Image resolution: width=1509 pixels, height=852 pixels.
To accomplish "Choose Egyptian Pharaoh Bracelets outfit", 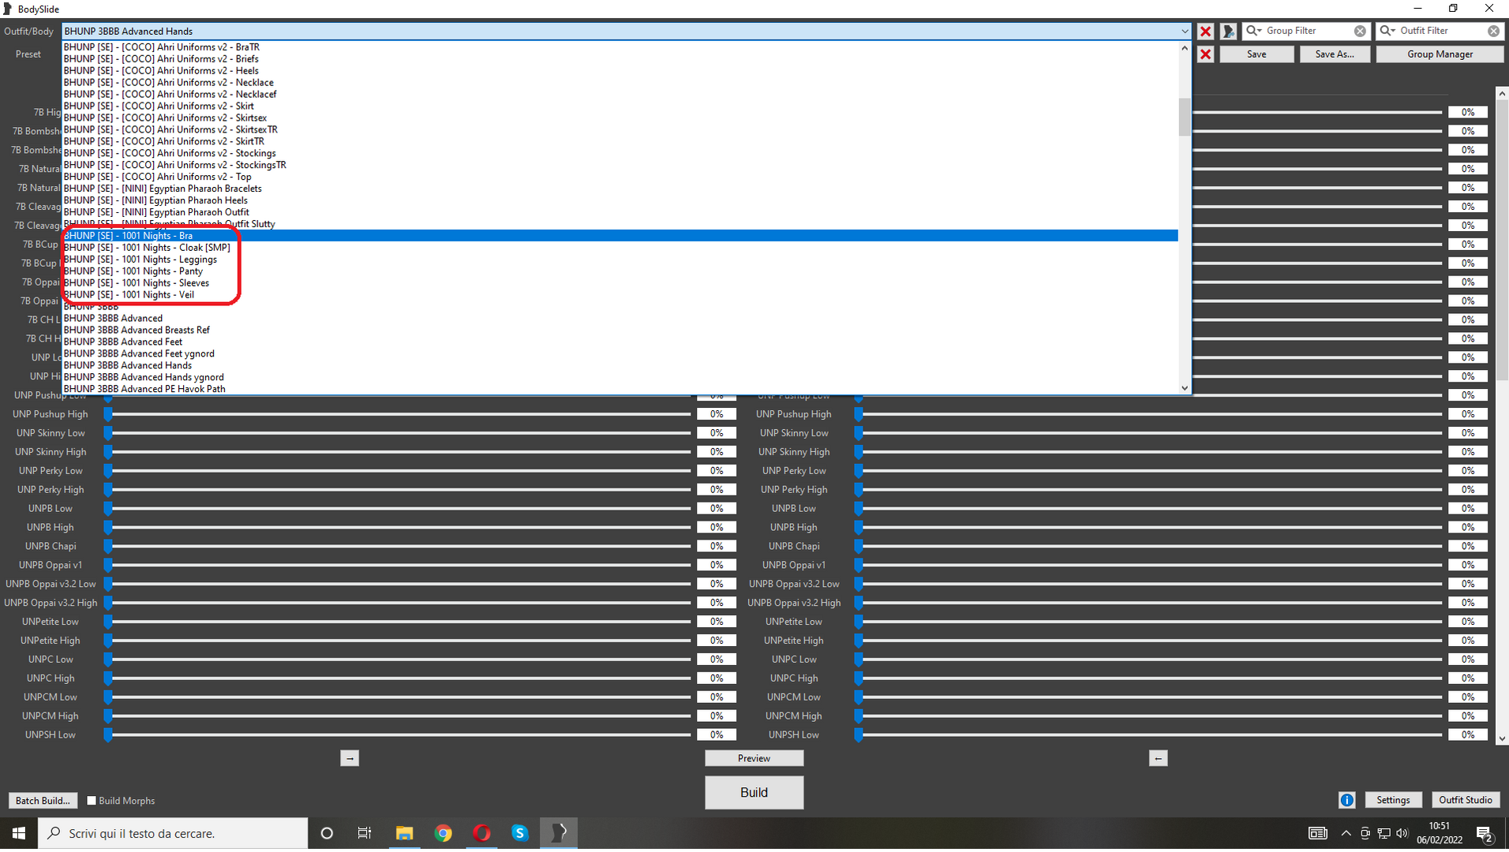I will (620, 189).
